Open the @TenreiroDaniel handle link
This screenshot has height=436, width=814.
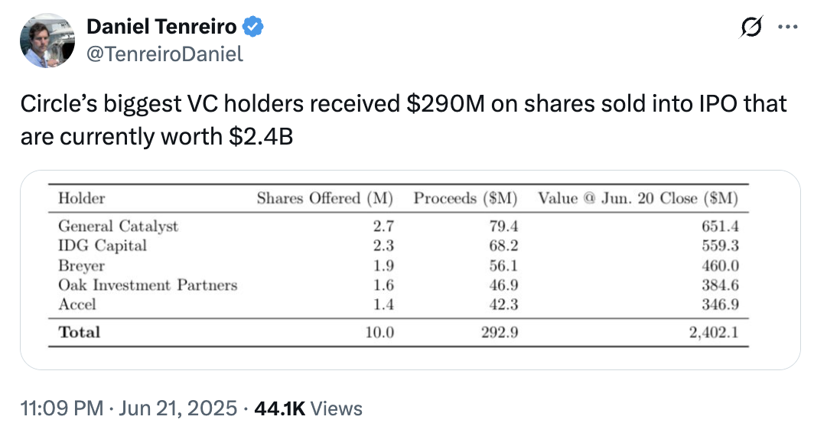coord(164,54)
